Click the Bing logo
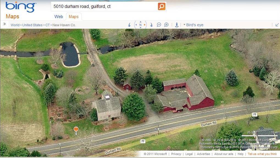The image size is (280, 158). pyautogui.click(x=21, y=7)
